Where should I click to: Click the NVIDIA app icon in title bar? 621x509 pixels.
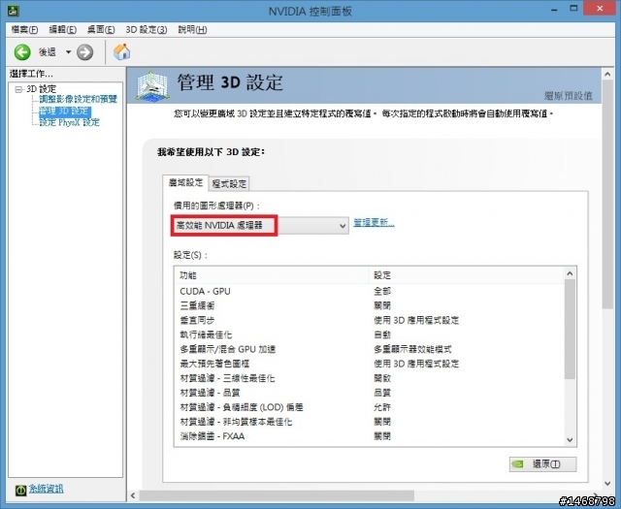pos(13,11)
